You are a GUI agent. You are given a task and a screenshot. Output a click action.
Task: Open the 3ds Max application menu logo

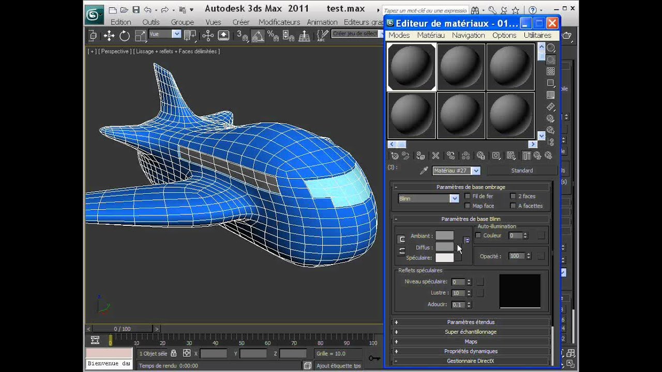pyautogui.click(x=94, y=14)
